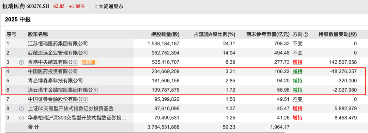Select the 十大流通股东 tab title
Screen dimensions: 368x133
(108, 6)
